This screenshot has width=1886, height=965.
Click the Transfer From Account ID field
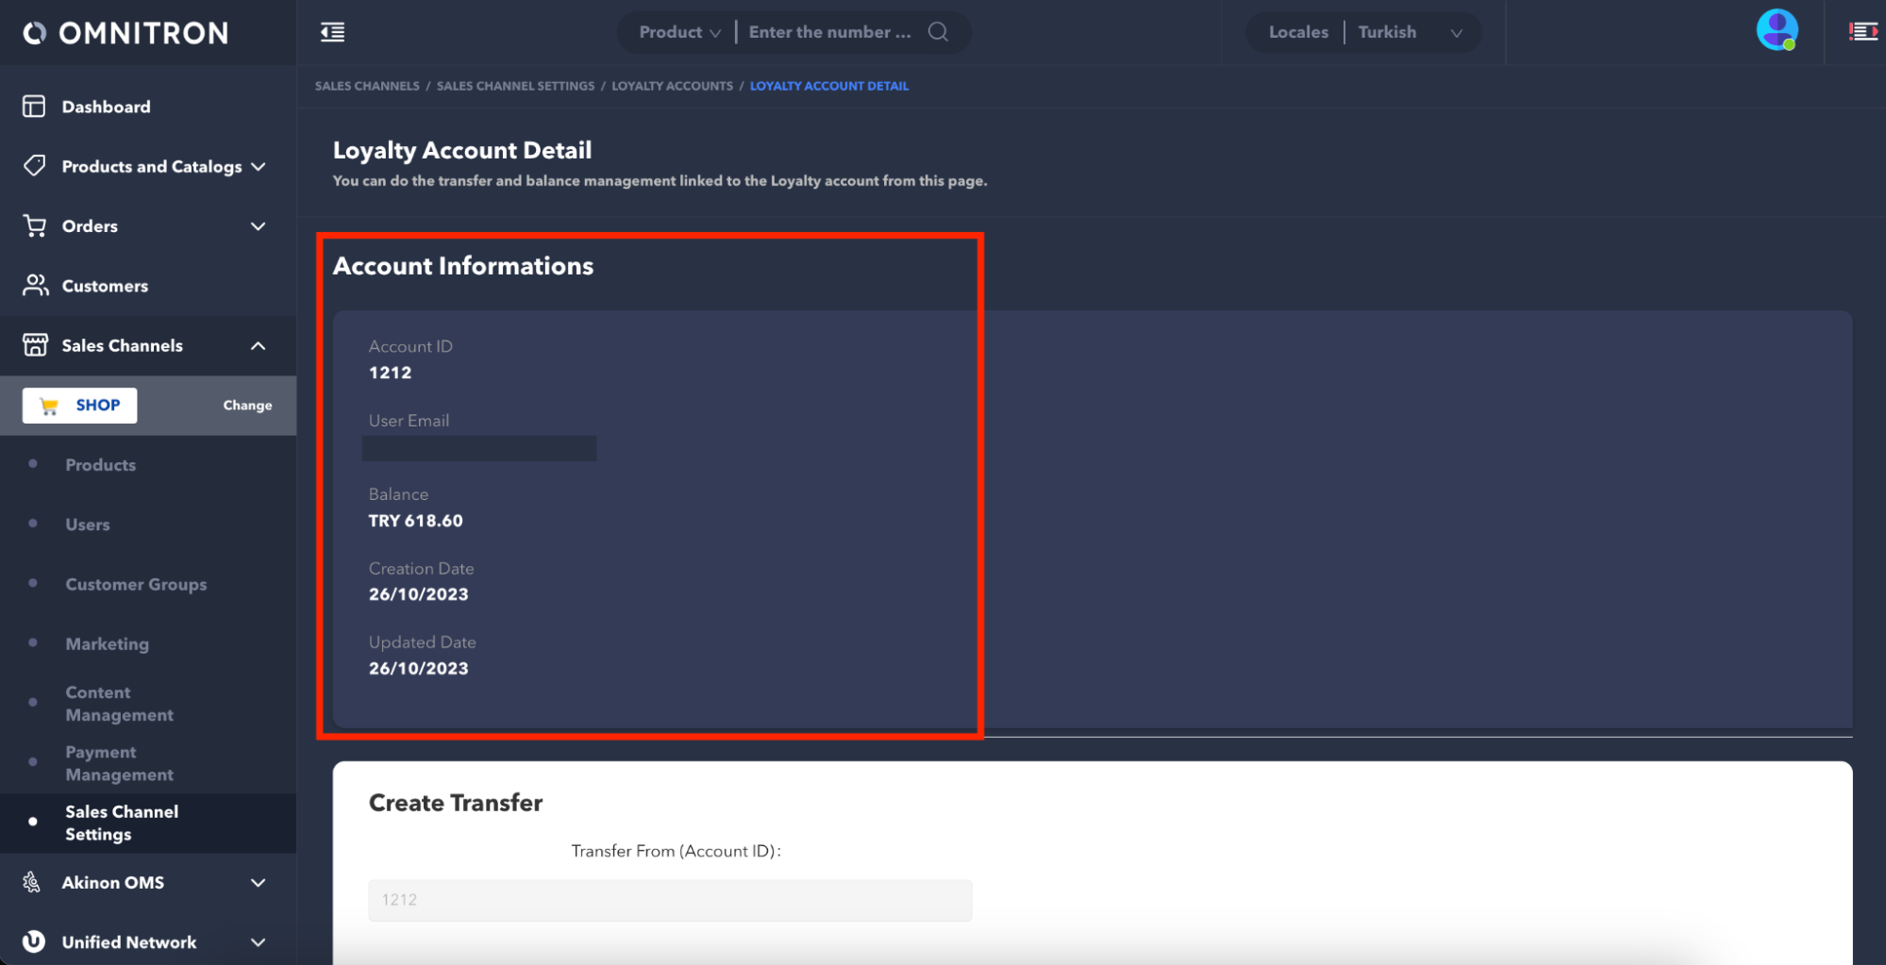point(669,900)
